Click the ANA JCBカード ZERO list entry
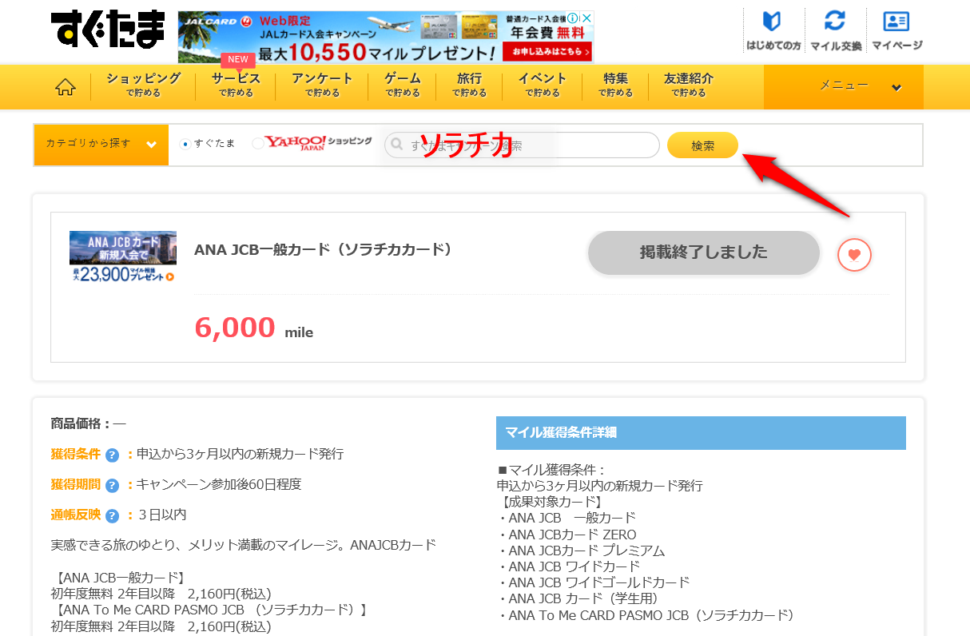 click(x=572, y=535)
